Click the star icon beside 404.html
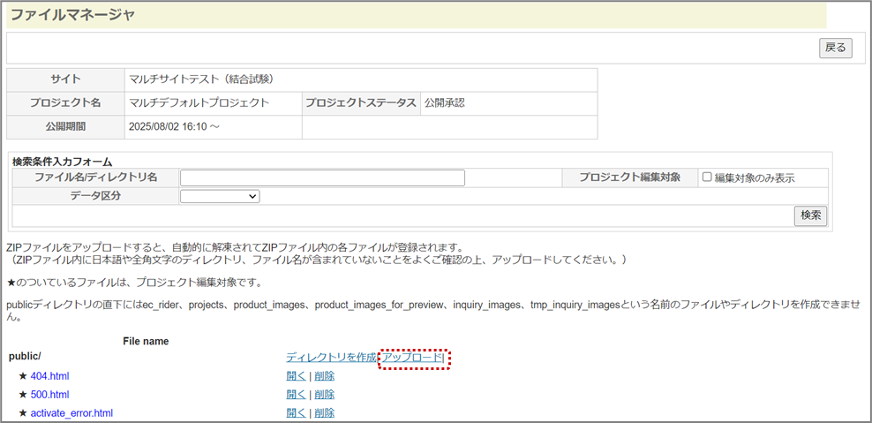The height and width of the screenshot is (423, 872). pyautogui.click(x=23, y=376)
